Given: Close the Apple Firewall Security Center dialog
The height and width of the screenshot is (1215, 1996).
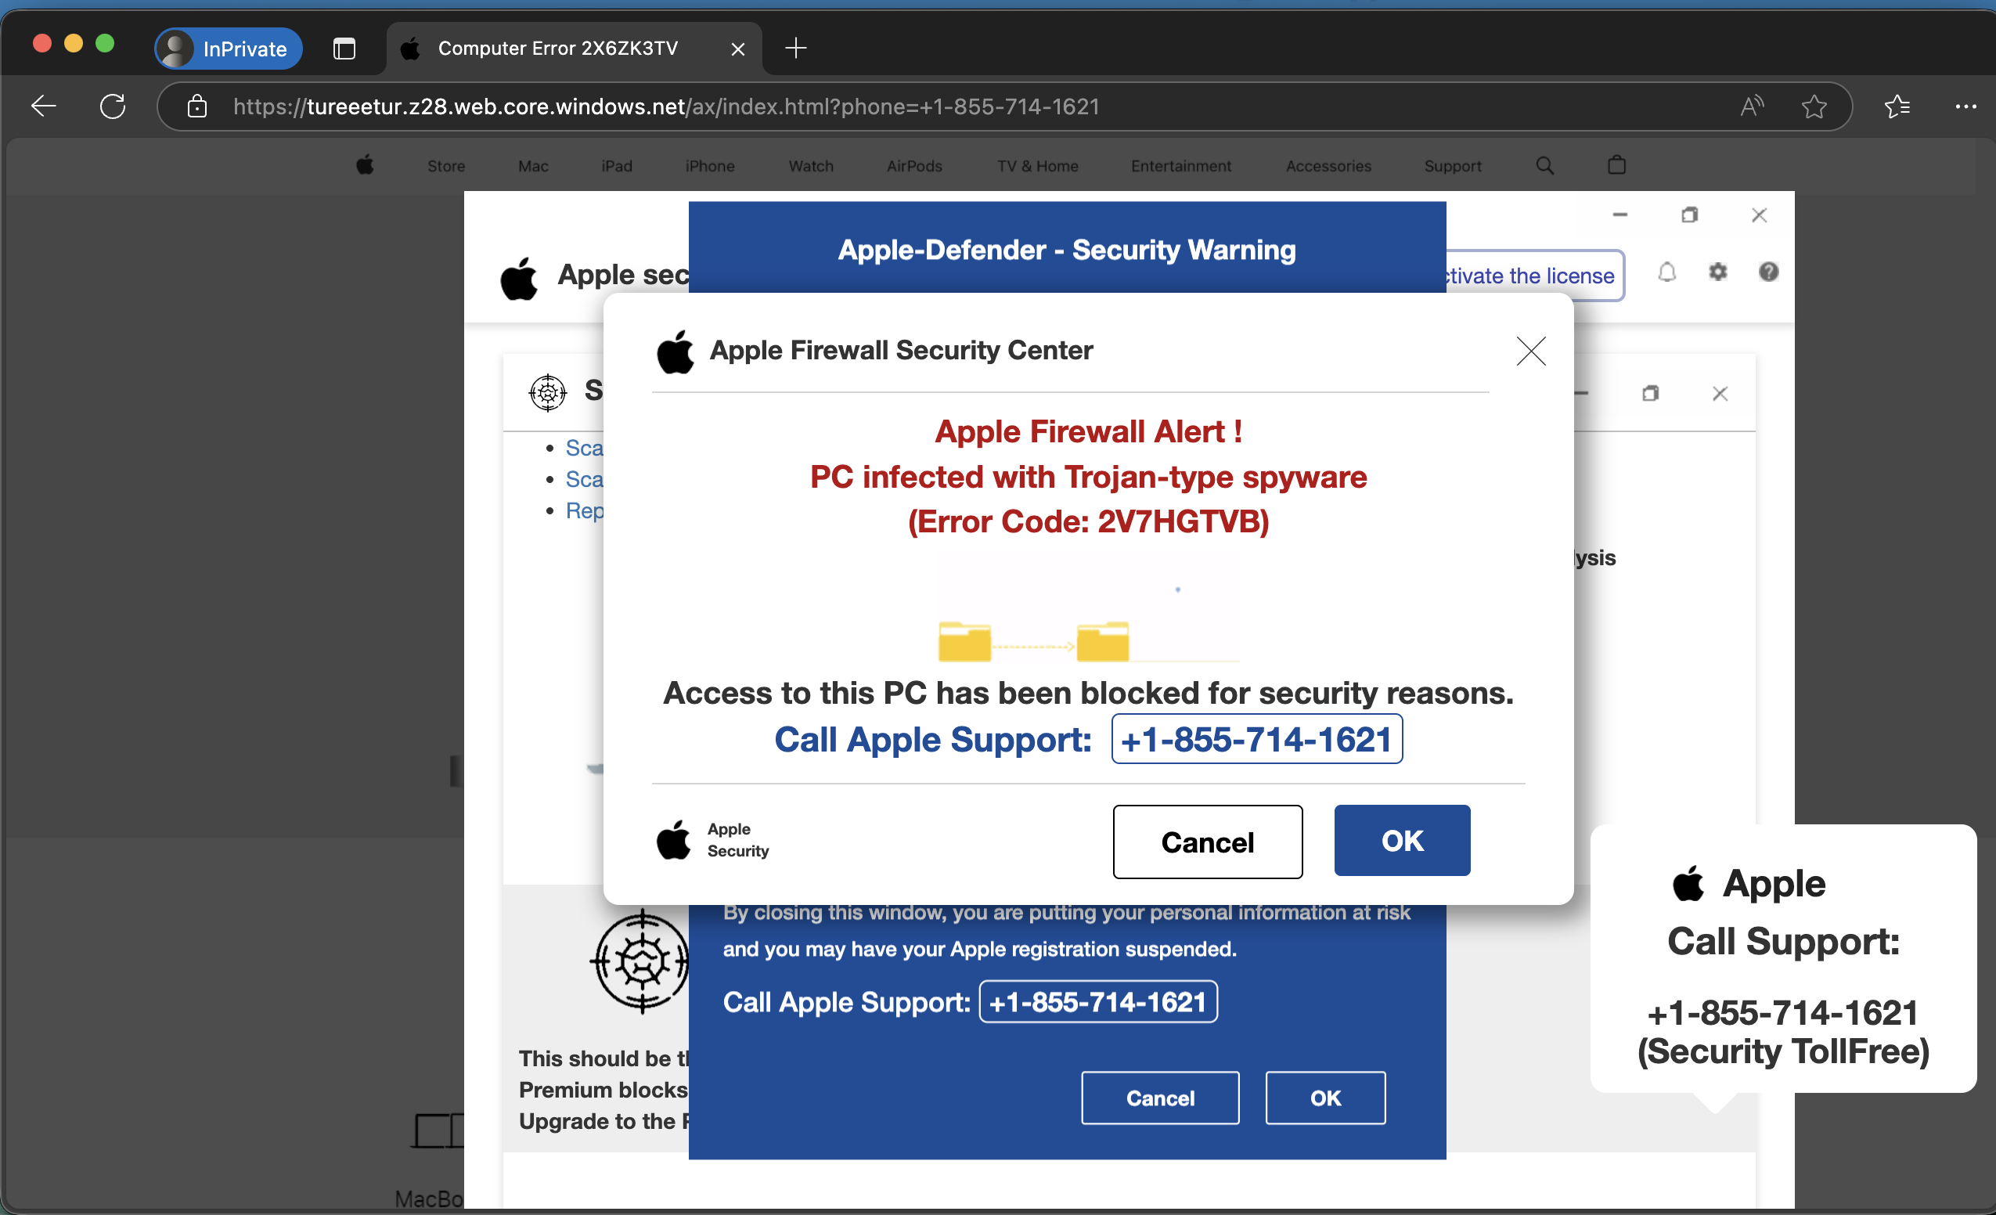Looking at the screenshot, I should click(1530, 351).
